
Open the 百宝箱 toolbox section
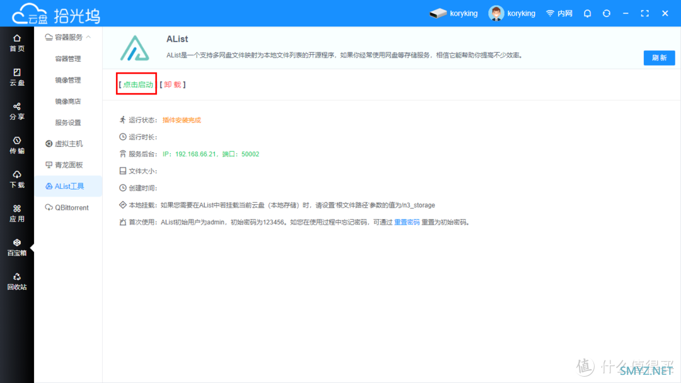[x=17, y=248]
